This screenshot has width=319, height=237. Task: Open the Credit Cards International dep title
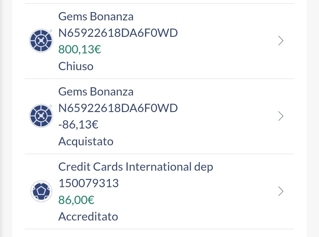point(136,167)
